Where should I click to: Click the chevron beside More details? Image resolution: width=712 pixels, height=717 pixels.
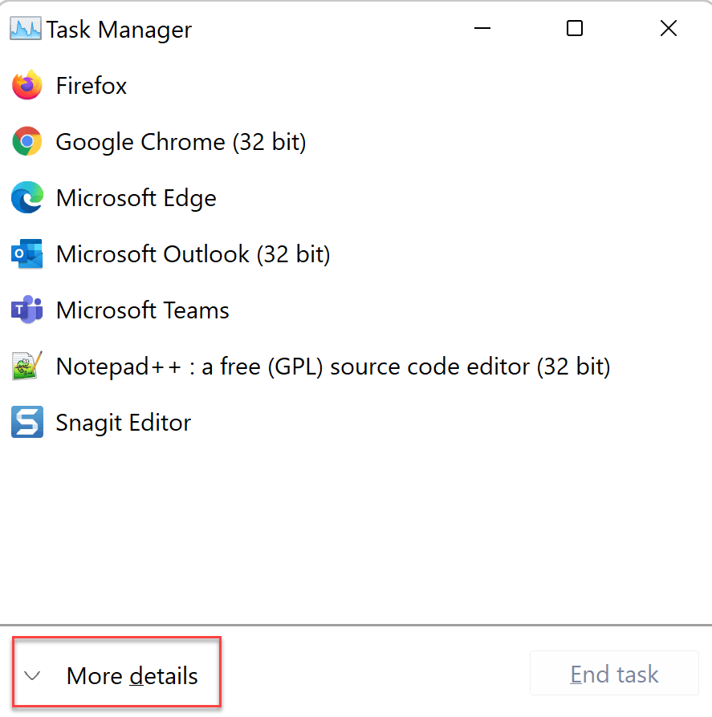coord(33,675)
